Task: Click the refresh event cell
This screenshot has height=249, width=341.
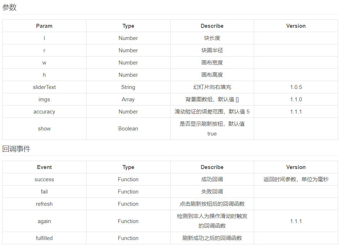Action: click(44, 204)
